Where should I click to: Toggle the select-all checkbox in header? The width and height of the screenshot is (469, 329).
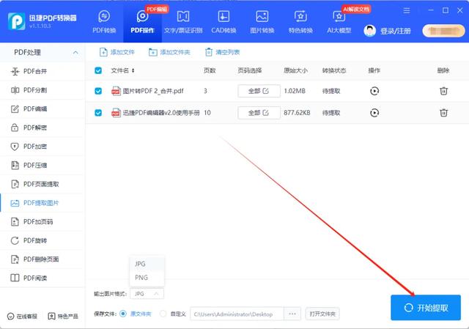point(98,70)
